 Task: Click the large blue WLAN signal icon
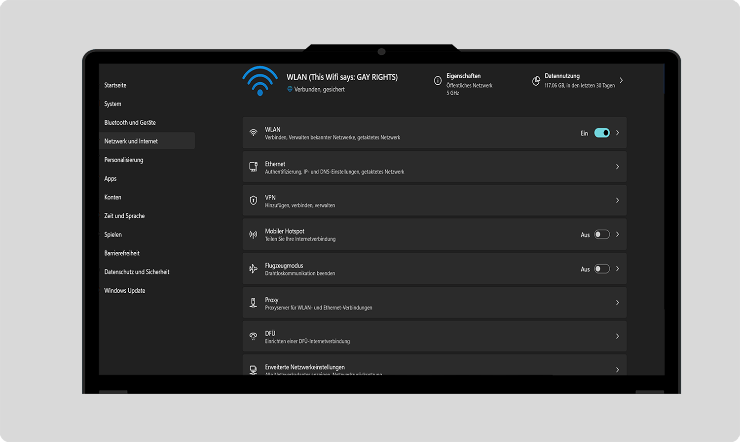coord(260,81)
